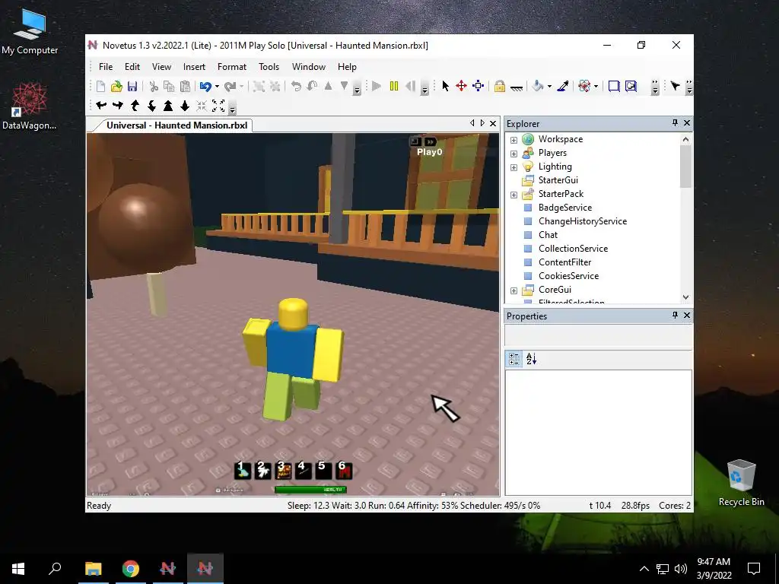Save the place with the floppy disk icon
Viewport: 779px width, 584px height.
coord(132,87)
